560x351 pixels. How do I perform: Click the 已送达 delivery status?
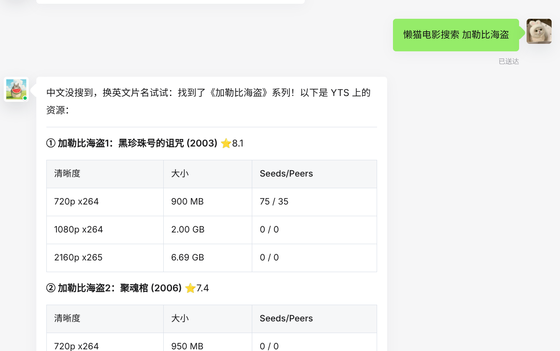click(509, 61)
